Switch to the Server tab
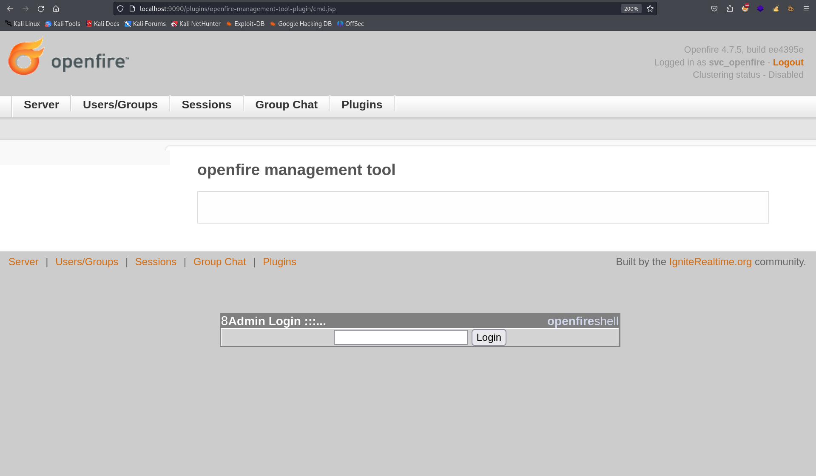Screen dimensions: 816x476 (x=41, y=105)
